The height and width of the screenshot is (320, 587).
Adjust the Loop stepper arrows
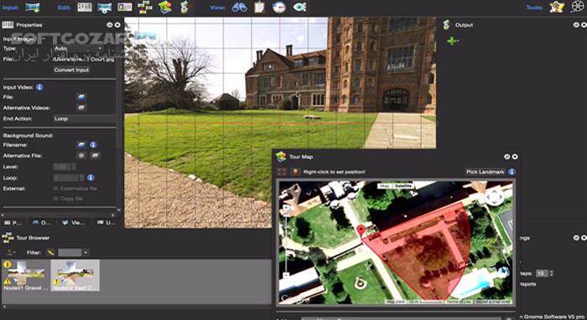[81, 178]
